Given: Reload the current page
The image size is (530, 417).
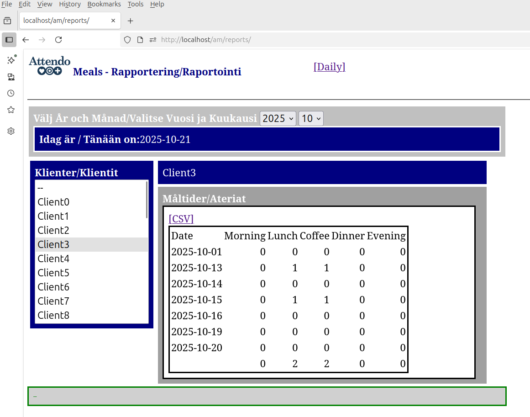Looking at the screenshot, I should point(58,40).
